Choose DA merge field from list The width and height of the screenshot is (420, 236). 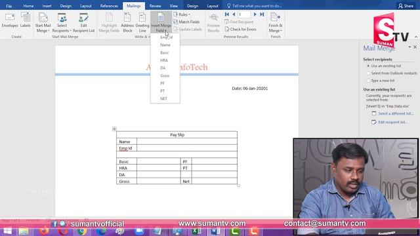point(165,68)
